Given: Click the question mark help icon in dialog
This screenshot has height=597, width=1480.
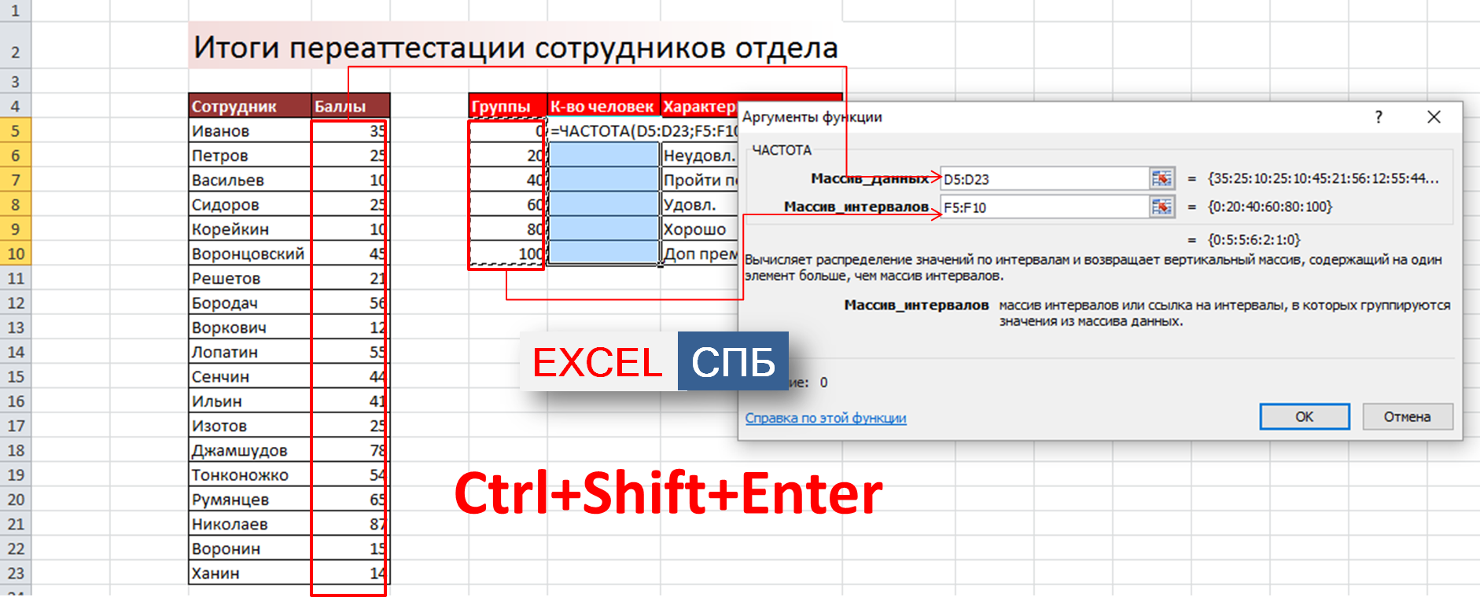Looking at the screenshot, I should (1378, 117).
